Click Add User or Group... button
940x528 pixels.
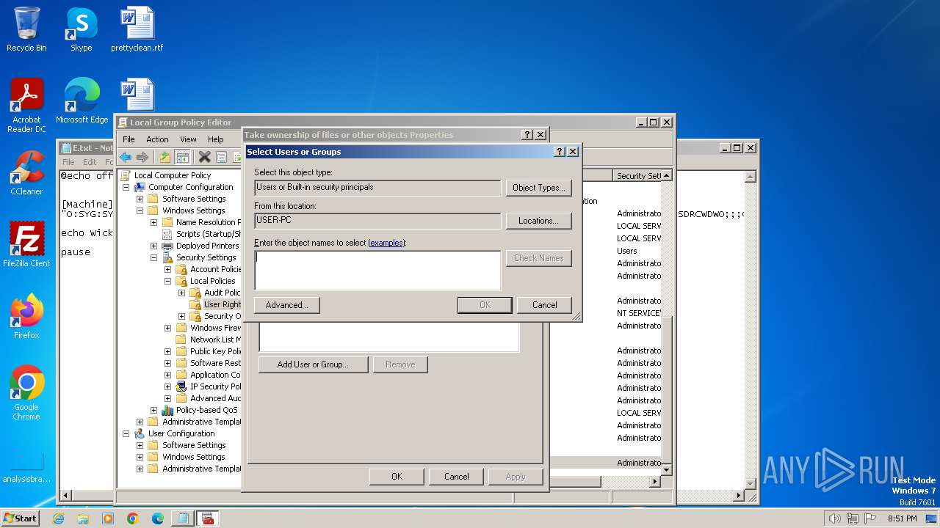click(313, 364)
